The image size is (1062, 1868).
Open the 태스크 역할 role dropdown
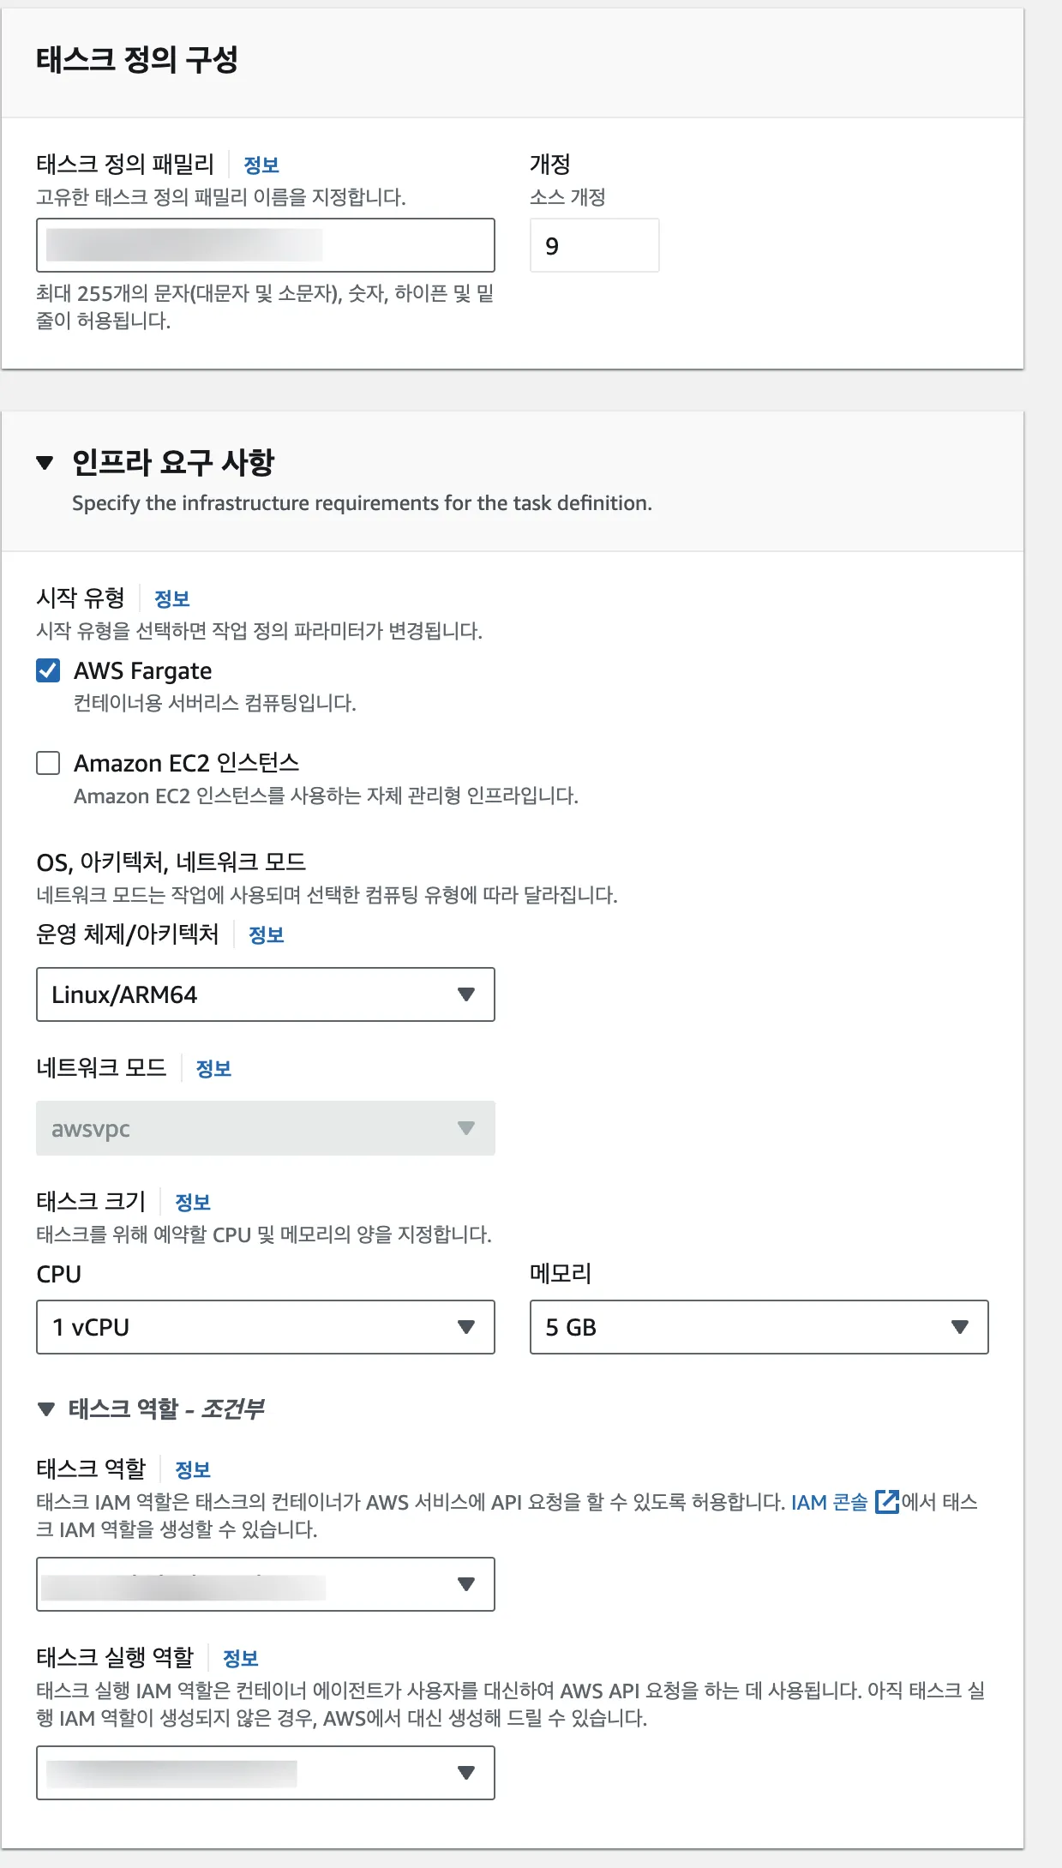pyautogui.click(x=265, y=1584)
